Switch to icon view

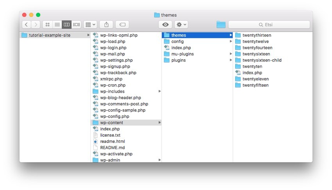click(47, 25)
